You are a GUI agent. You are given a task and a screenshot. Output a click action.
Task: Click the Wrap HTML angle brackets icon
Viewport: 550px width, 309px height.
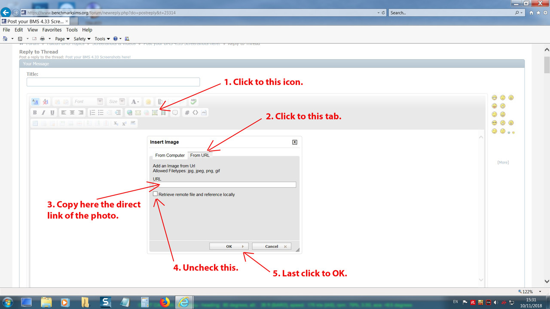pos(195,113)
